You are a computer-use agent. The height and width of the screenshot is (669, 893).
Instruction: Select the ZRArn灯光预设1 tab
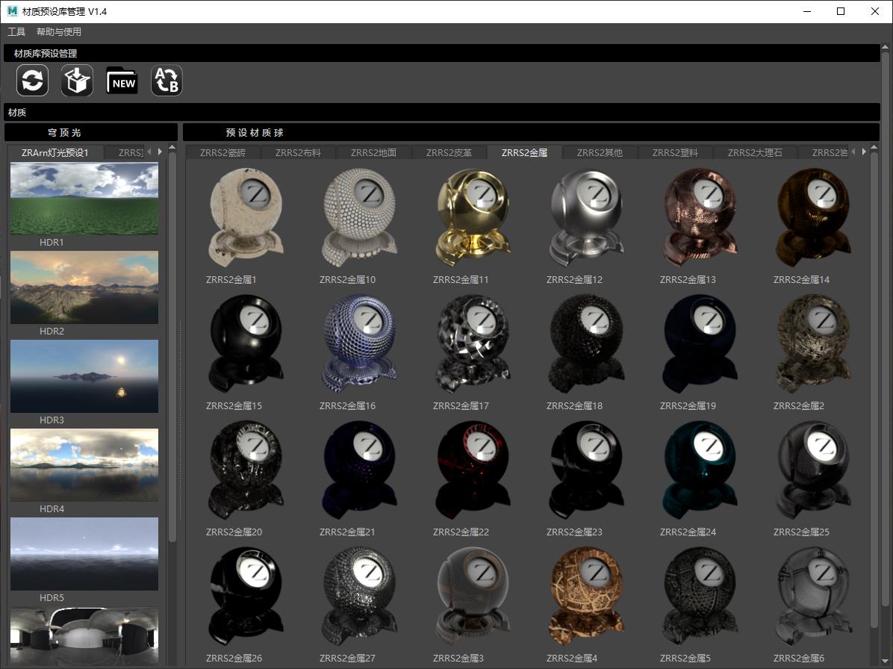[x=55, y=153]
